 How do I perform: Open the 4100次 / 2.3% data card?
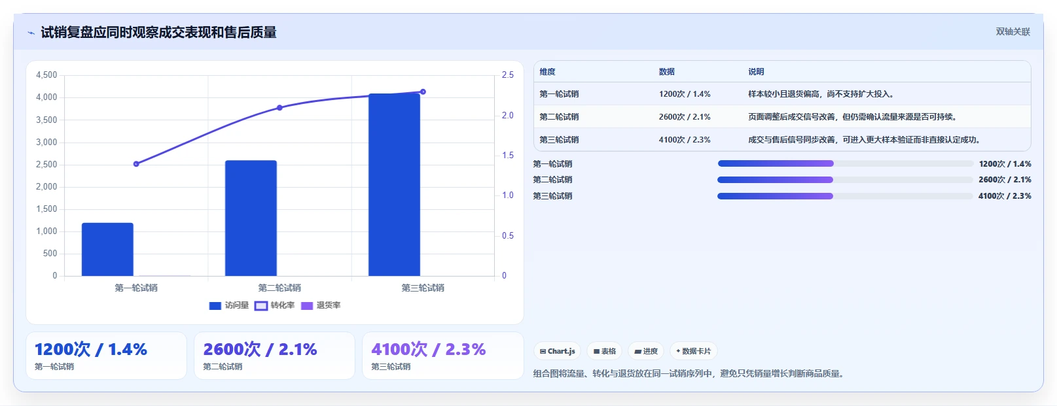pyautogui.click(x=443, y=356)
